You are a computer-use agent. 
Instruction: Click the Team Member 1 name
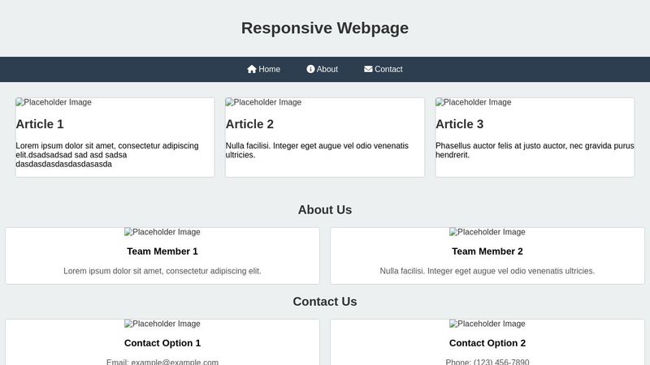click(x=162, y=251)
